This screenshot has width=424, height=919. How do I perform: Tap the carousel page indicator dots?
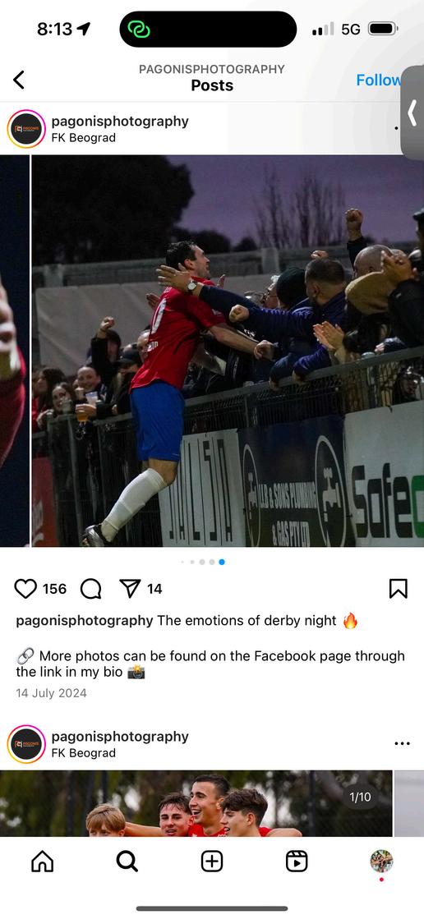pyautogui.click(x=203, y=562)
